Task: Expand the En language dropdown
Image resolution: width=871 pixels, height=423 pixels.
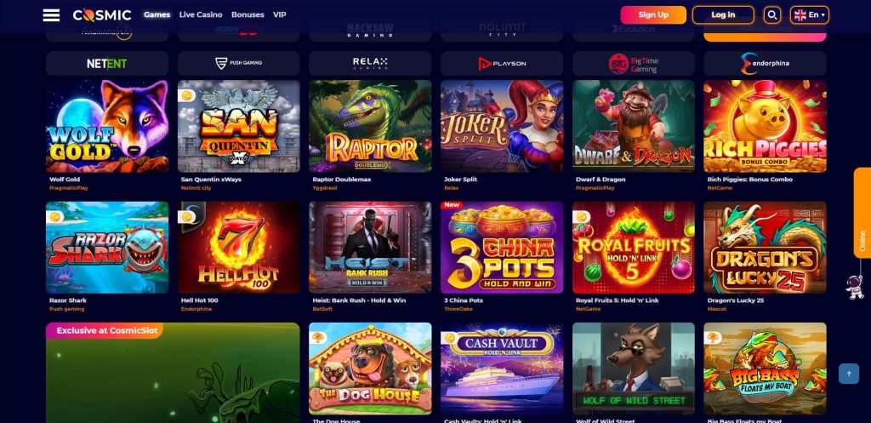Action: click(x=810, y=15)
